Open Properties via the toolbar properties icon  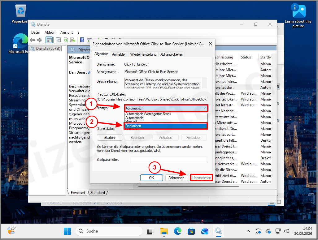point(58,40)
